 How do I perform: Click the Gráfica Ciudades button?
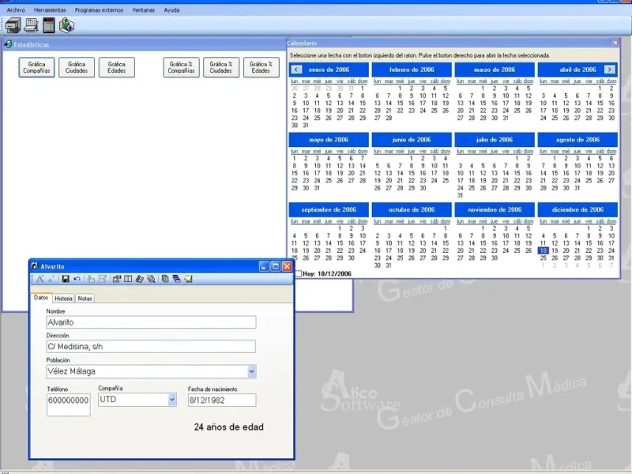[77, 67]
